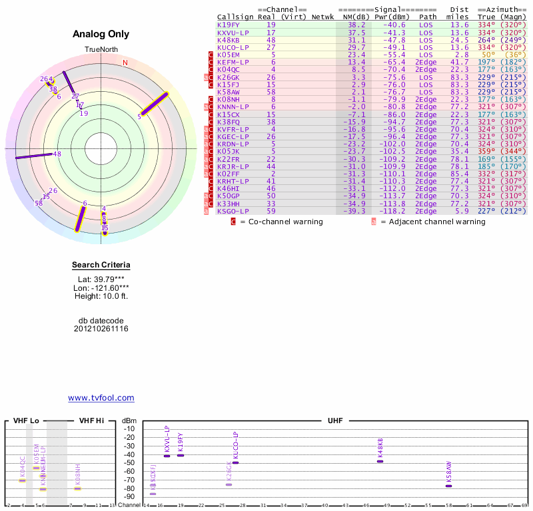
Task: Open the www.tvfool.com link
Action: (101, 398)
